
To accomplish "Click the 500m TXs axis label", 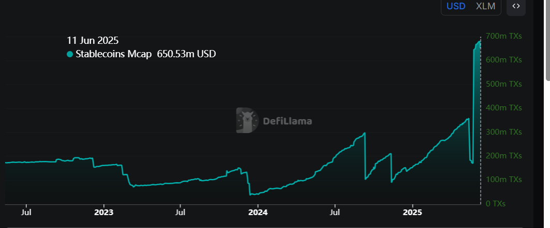I will [504, 84].
